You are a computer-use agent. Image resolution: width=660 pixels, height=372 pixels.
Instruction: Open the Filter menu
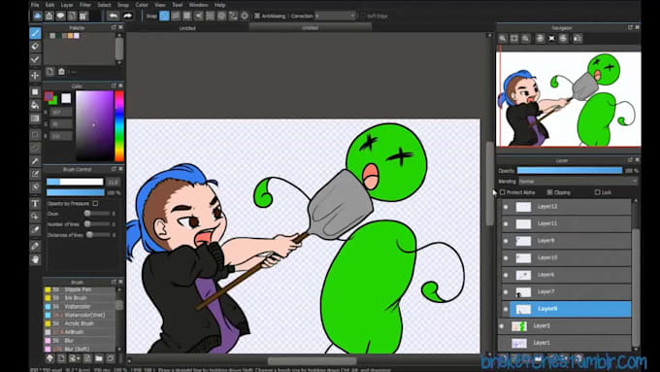(x=85, y=5)
